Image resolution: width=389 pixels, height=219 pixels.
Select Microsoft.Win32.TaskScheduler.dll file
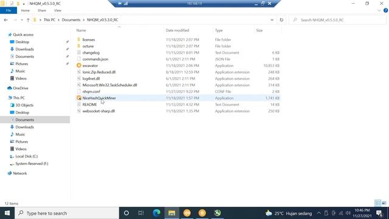(109, 85)
